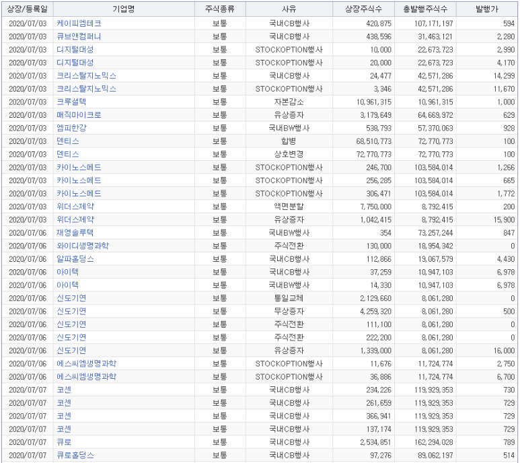Click 위더스제약 link in the 유상증자 row
Image resolution: width=520 pixels, height=463 pixels.
pos(75,219)
